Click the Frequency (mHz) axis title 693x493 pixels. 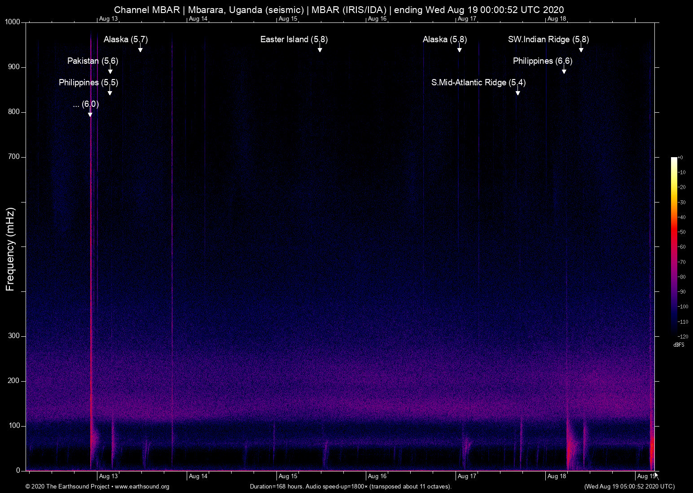[x=10, y=249]
